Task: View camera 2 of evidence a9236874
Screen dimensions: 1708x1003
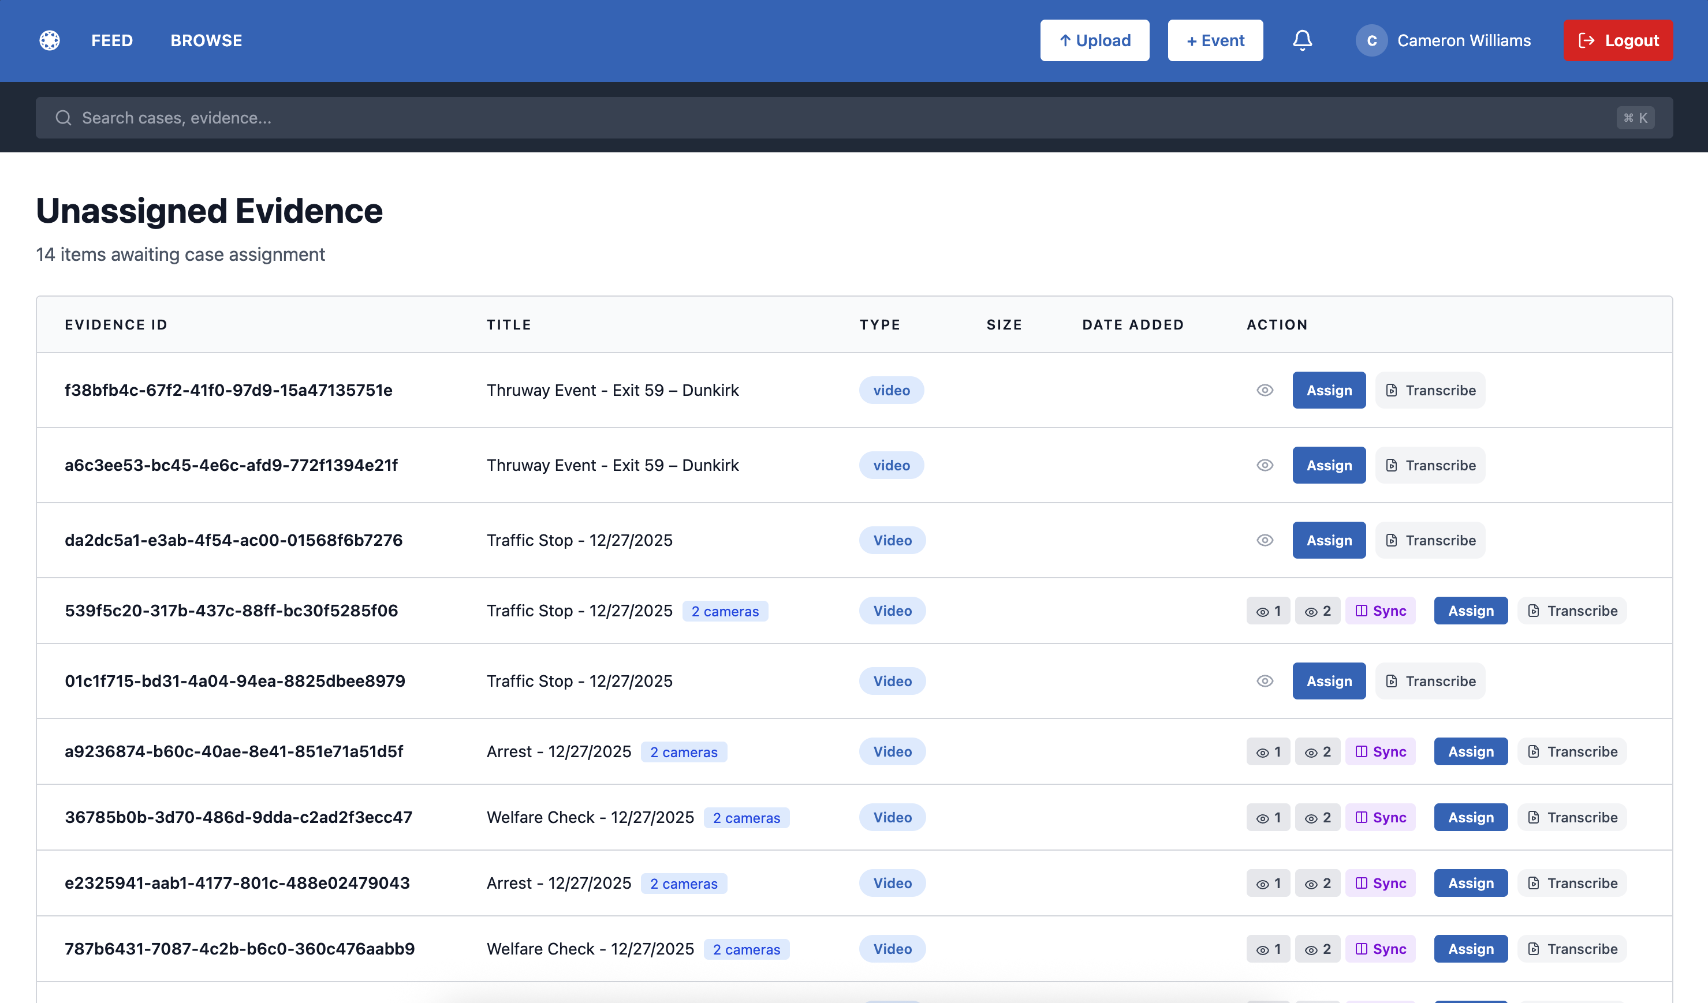Action: coord(1318,752)
